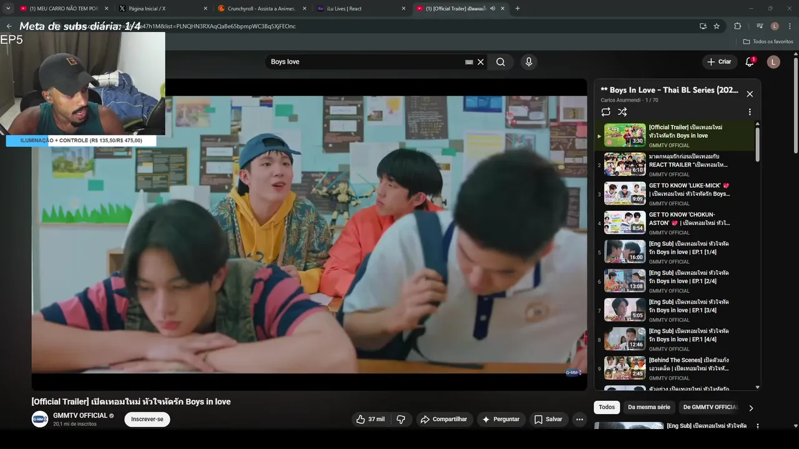Viewport: 799px width, 449px height.
Task: Run search with magnifier button
Action: (501, 62)
